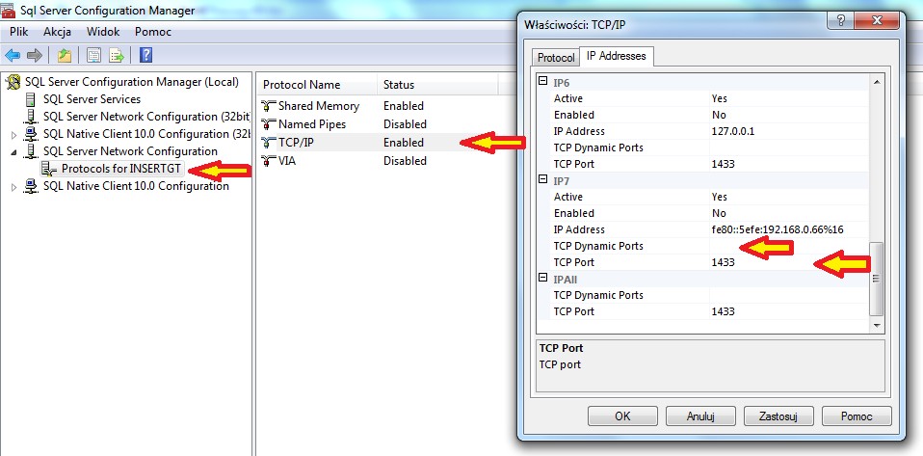Open the Plik menu
The width and height of the screenshot is (923, 456).
(19, 32)
